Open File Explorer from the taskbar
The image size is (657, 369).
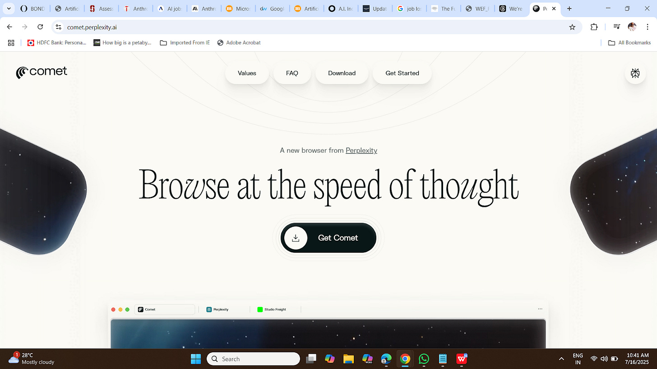tap(348, 359)
